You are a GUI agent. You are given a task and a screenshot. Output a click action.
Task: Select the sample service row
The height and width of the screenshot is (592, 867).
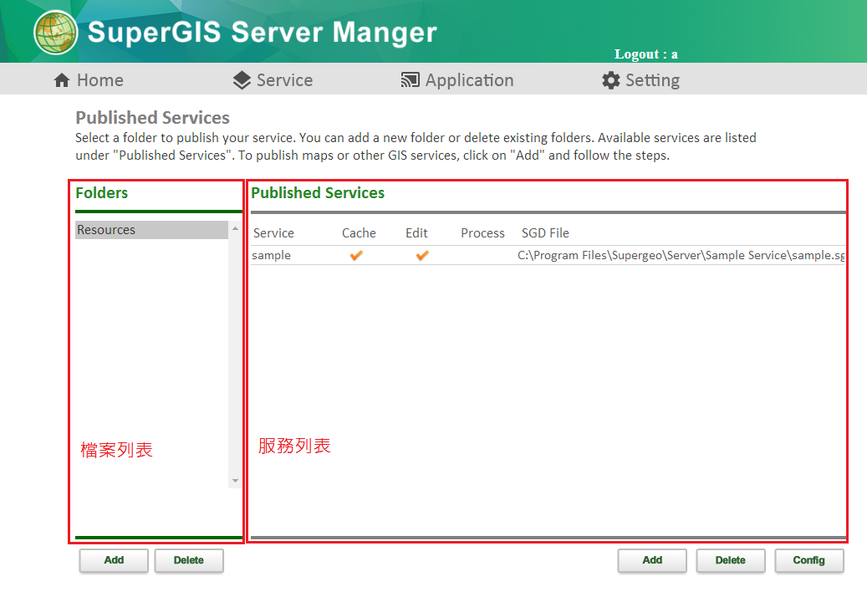(x=548, y=255)
